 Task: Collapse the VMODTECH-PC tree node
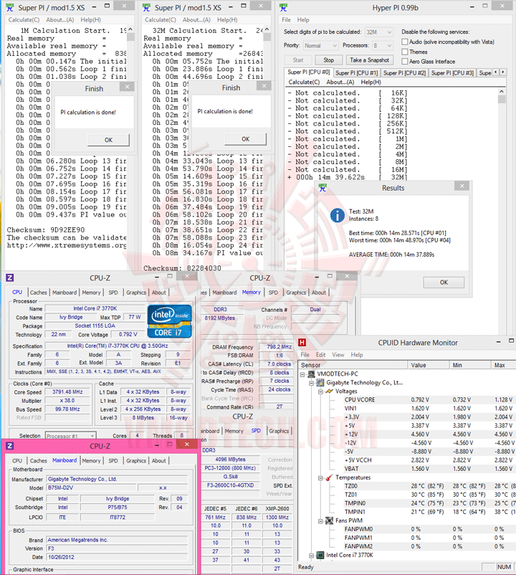302,374
